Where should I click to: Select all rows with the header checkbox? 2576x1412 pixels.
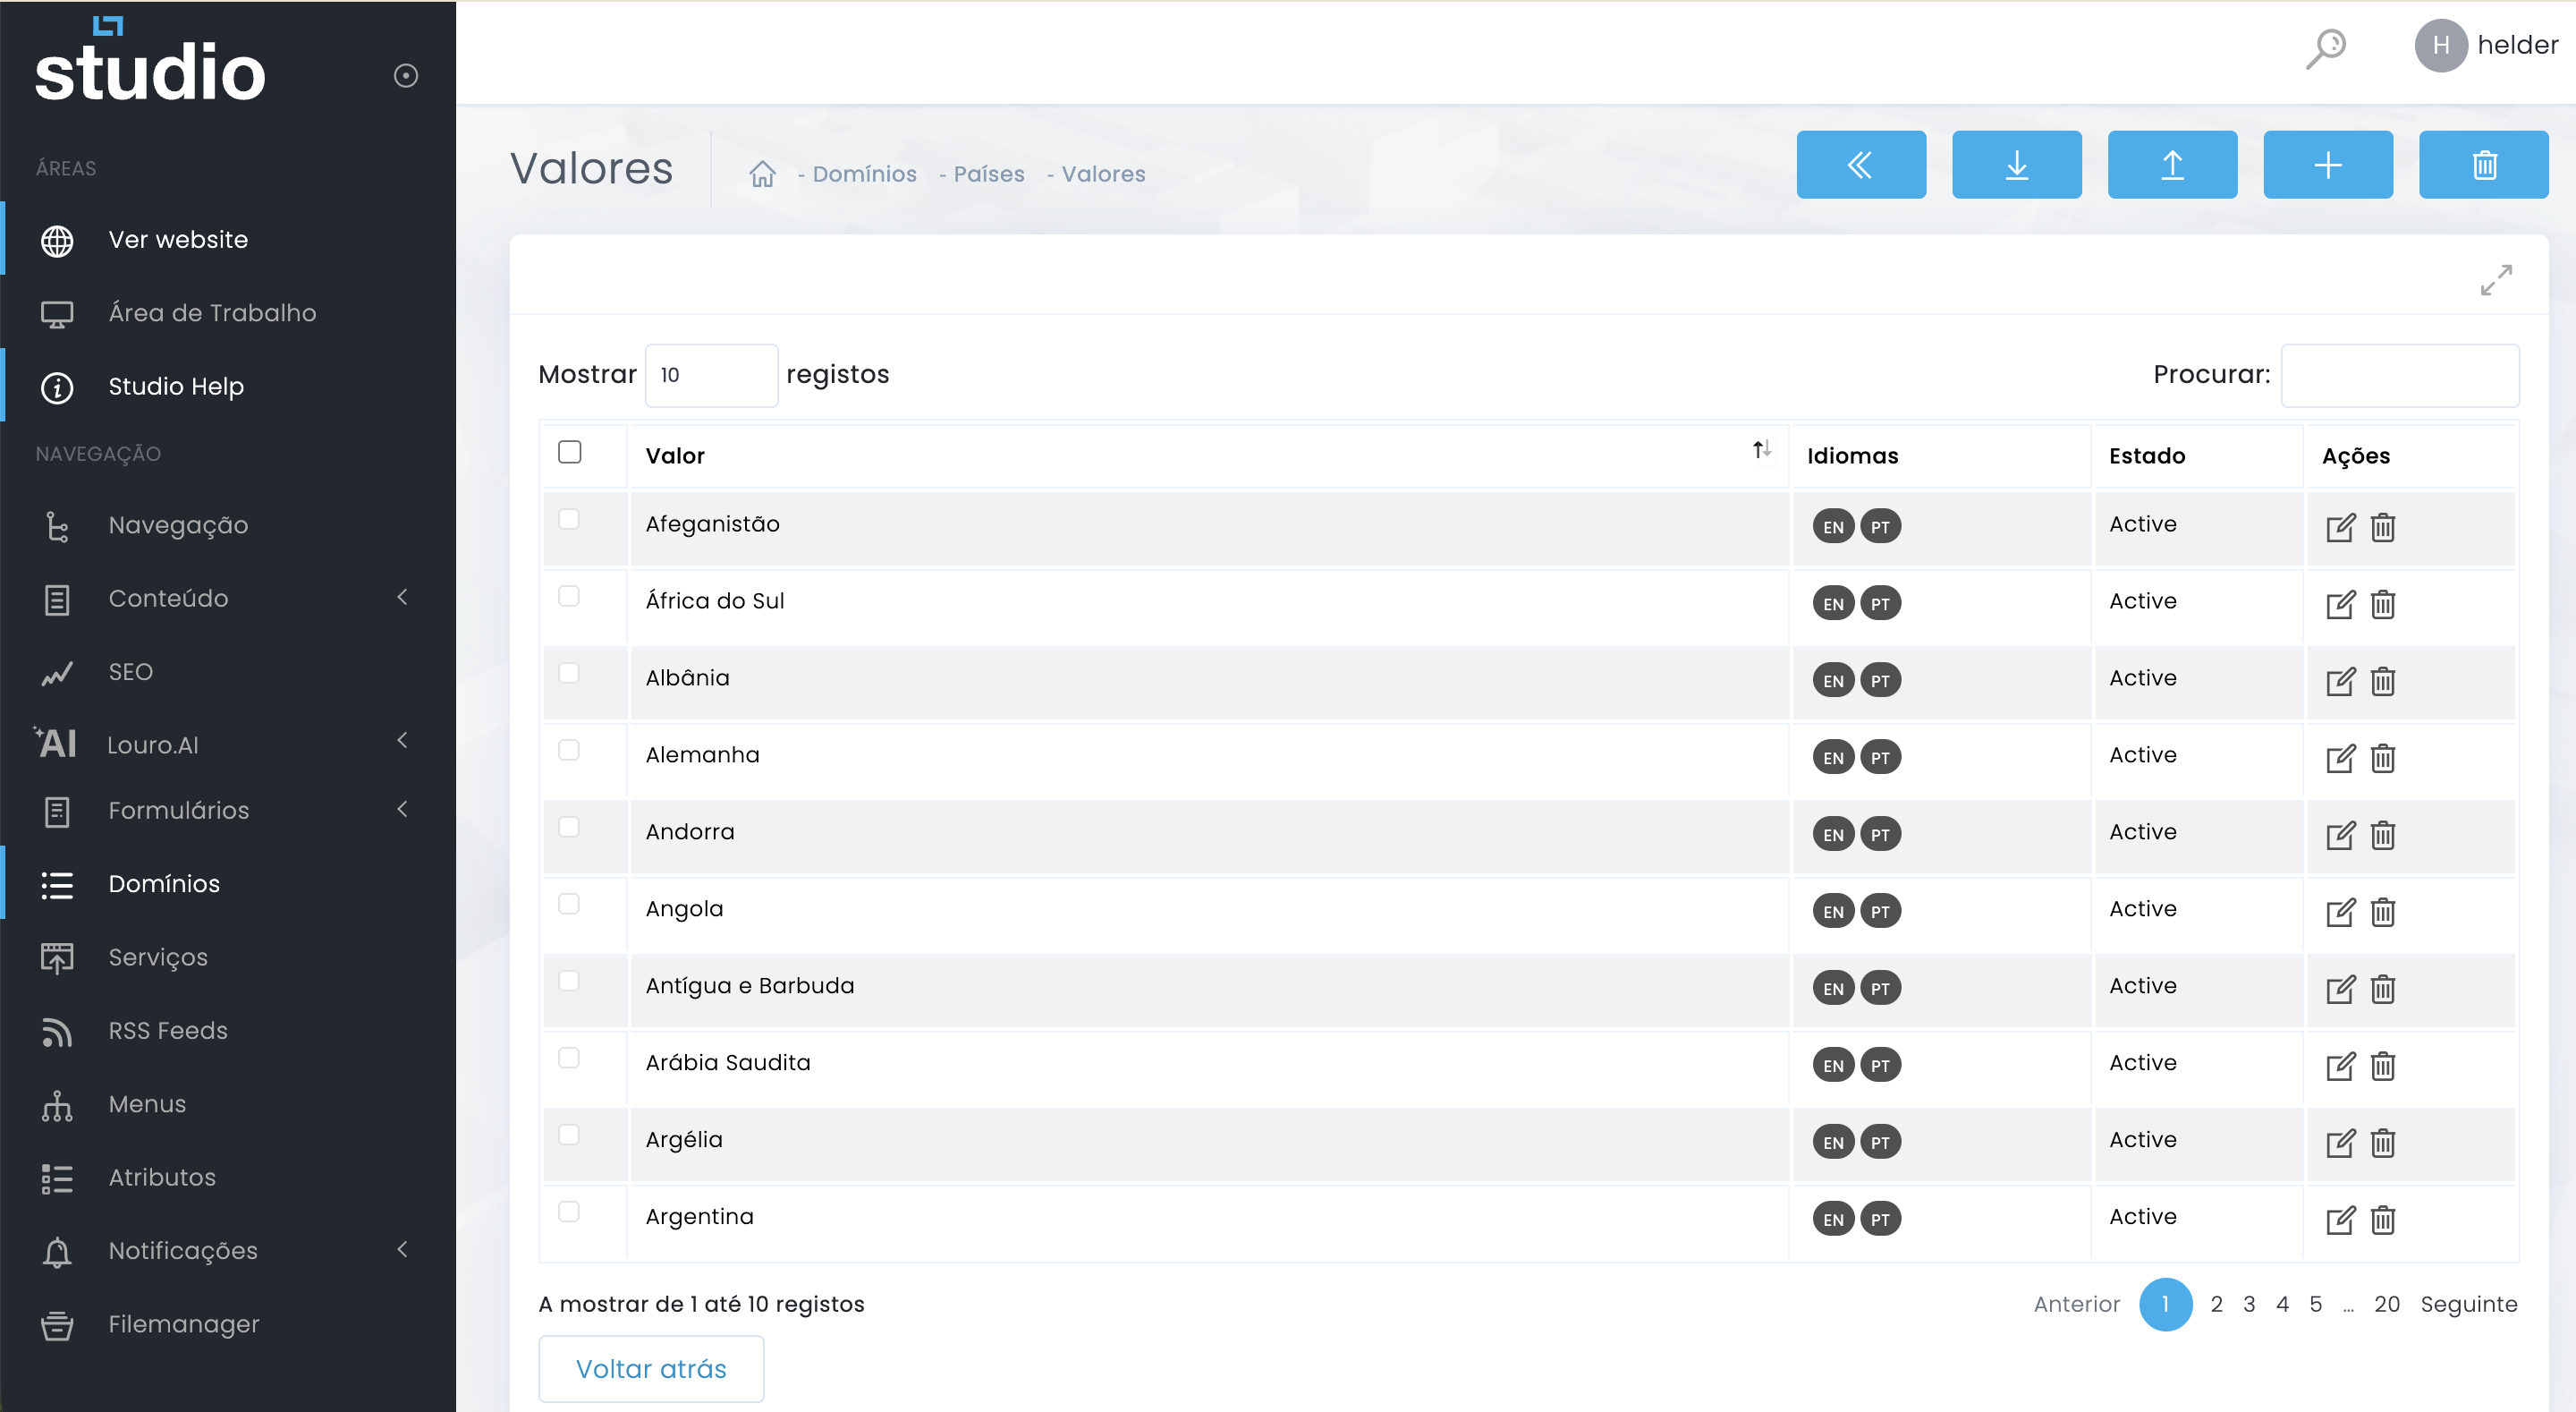570,452
